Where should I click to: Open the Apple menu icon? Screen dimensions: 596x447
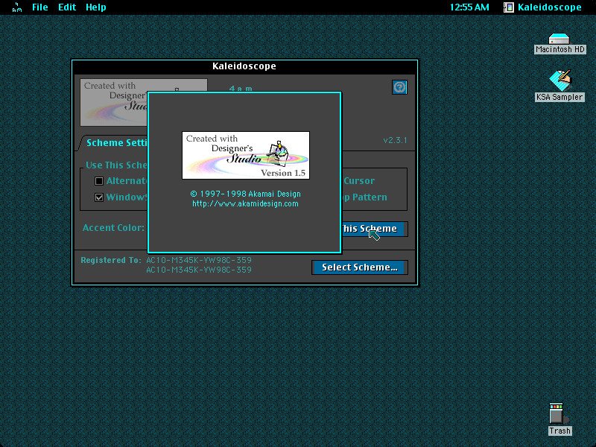click(16, 7)
